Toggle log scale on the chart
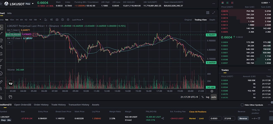The width and height of the screenshot is (273, 124). click(208, 97)
